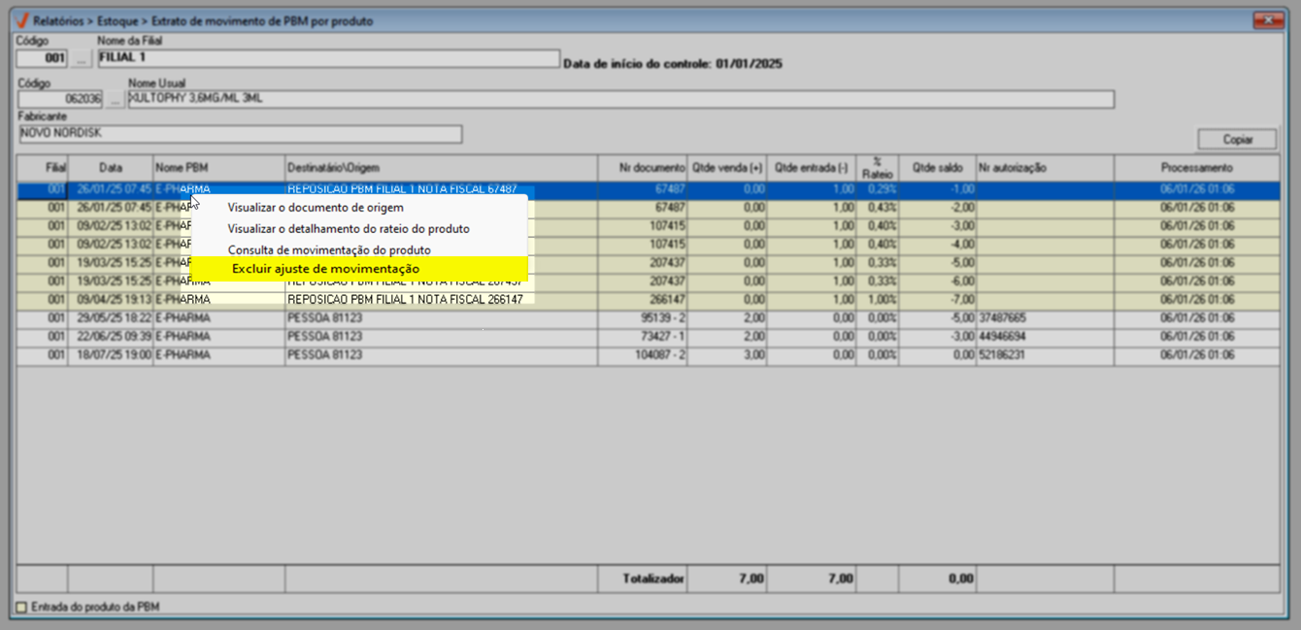Open 'Consulta de movimentação do produto' option
This screenshot has height=630, width=1301.
[328, 249]
